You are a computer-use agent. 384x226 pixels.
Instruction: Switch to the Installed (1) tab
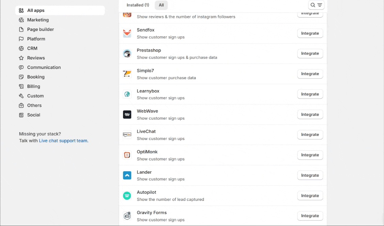coord(138,5)
